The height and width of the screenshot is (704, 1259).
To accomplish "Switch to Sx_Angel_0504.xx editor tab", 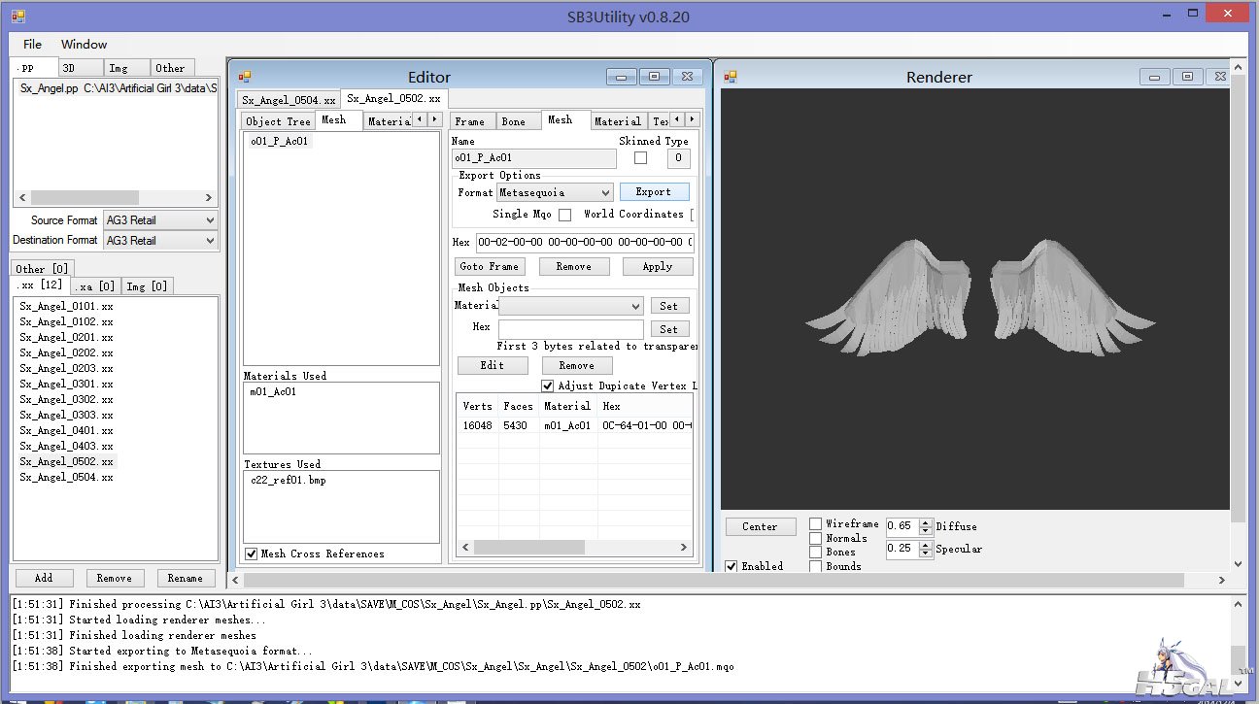I will 289,100.
